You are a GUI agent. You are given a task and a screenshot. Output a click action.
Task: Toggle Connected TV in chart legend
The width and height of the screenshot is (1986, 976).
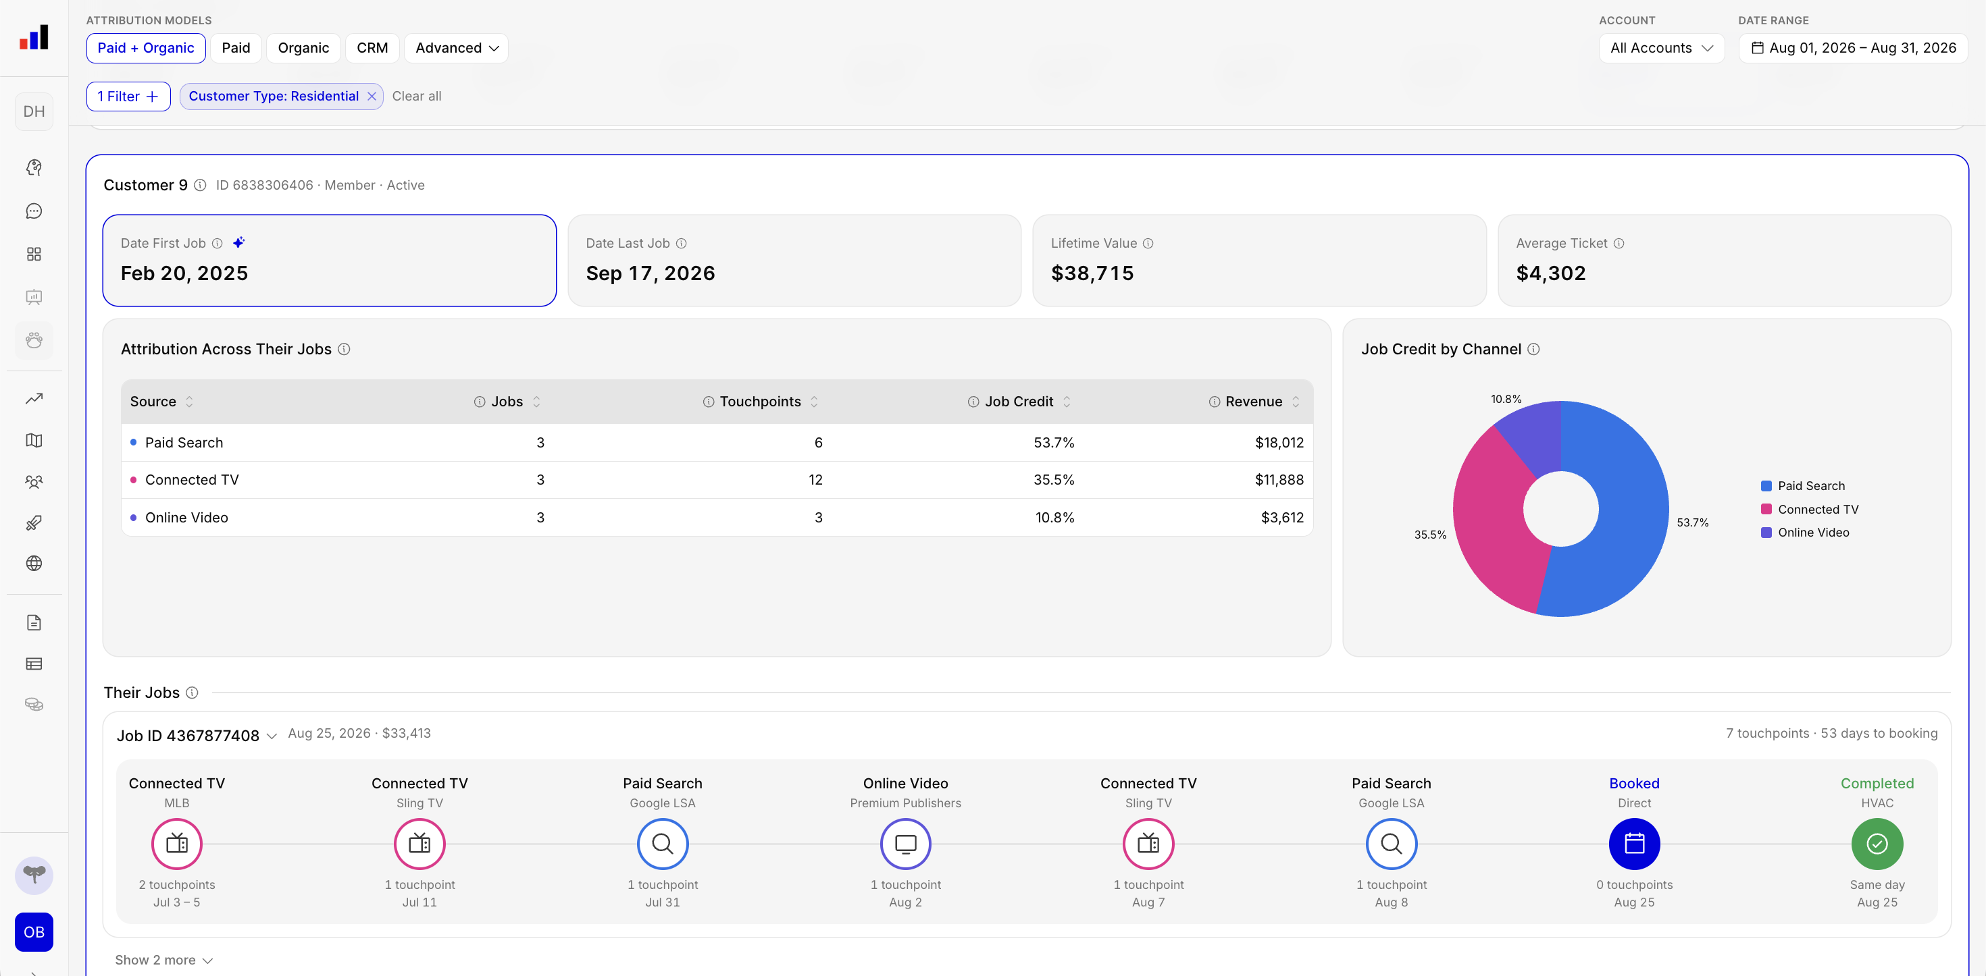(1810, 510)
